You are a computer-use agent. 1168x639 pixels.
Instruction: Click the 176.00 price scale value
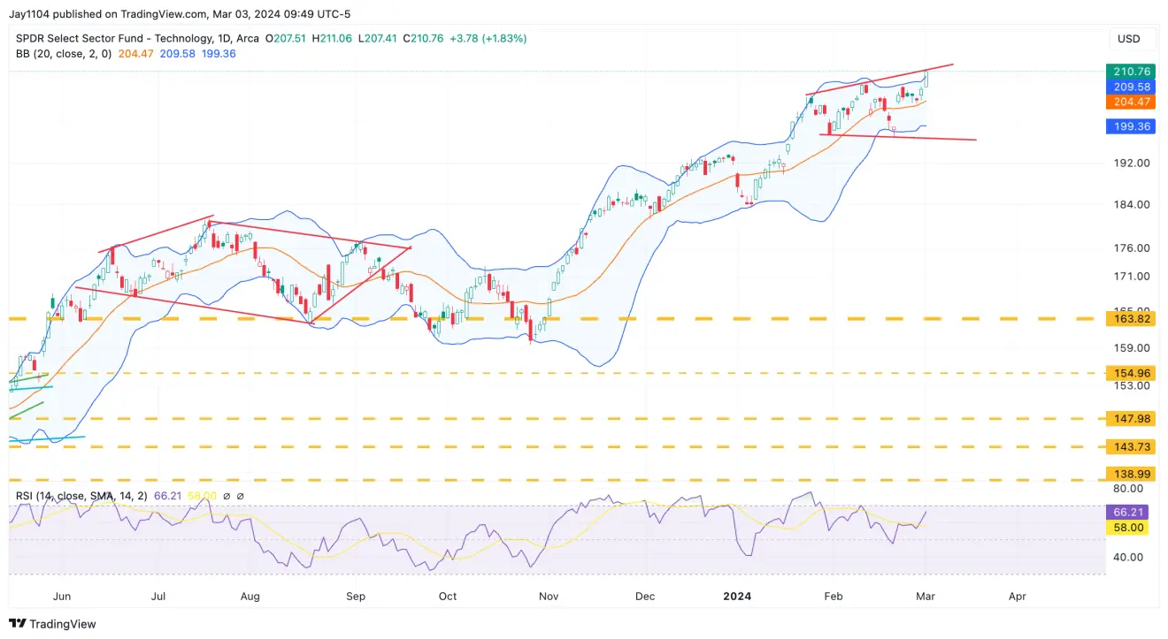pyautogui.click(x=1132, y=249)
